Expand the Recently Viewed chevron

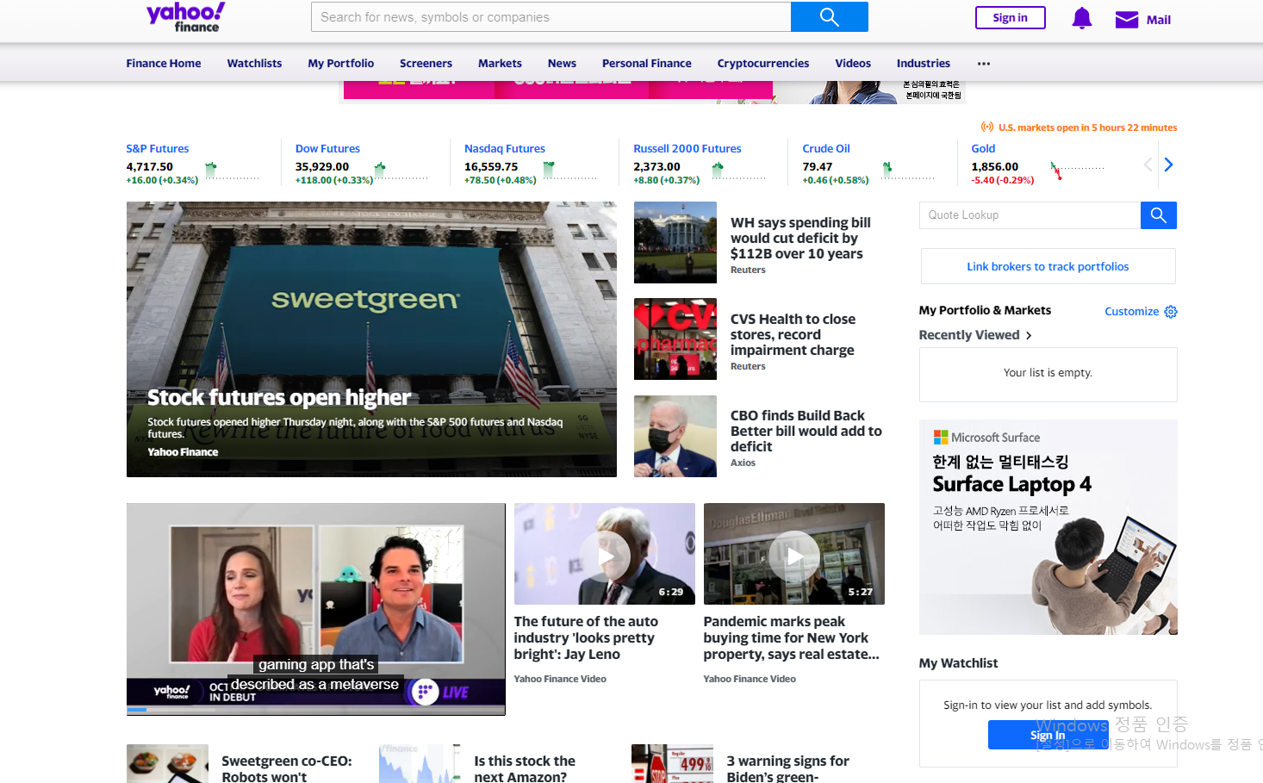pyautogui.click(x=1029, y=336)
